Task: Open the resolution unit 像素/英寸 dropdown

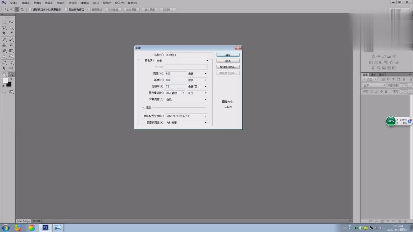Action: click(197, 86)
